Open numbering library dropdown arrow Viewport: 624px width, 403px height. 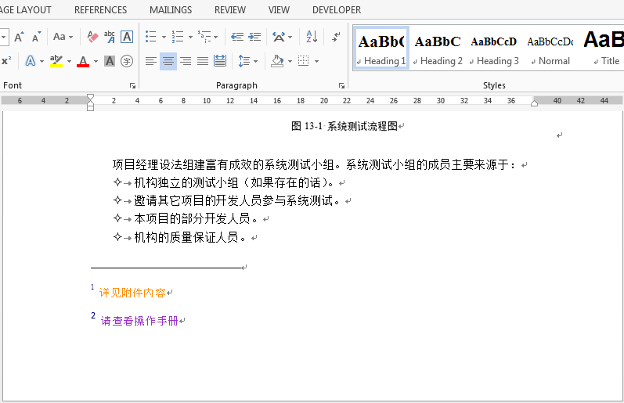click(x=190, y=38)
